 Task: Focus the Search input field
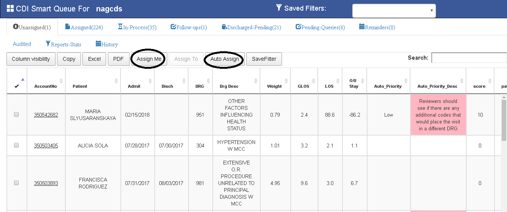[x=469, y=58]
